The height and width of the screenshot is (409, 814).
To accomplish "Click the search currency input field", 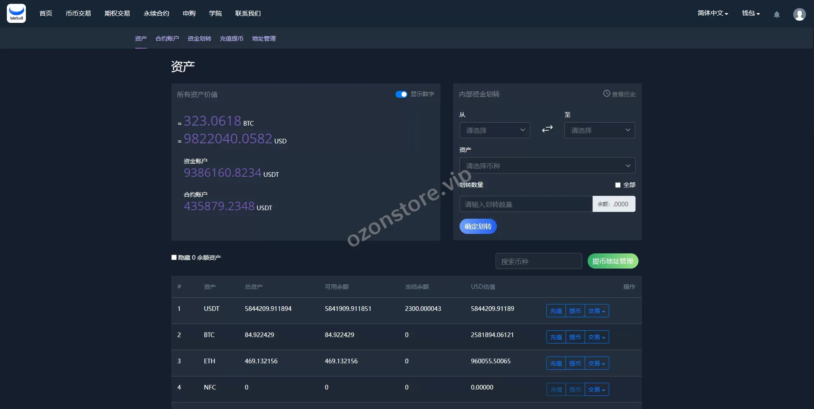I will point(538,261).
